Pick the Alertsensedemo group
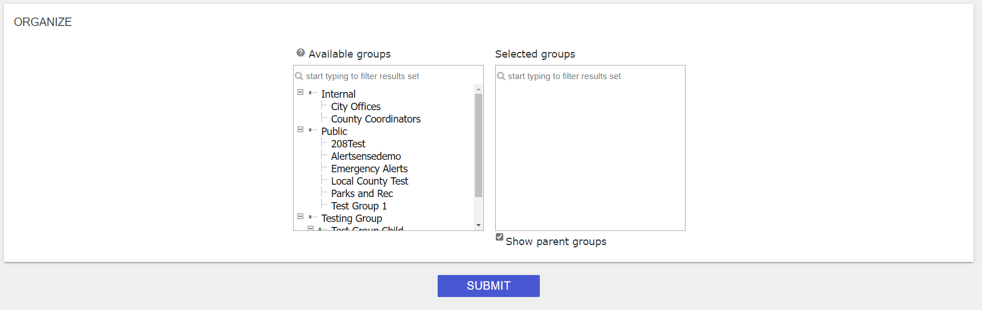 pyautogui.click(x=366, y=156)
